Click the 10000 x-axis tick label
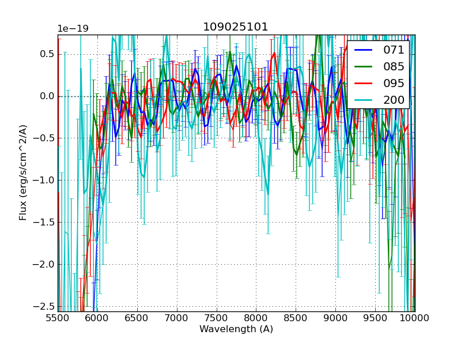461x346 pixels. (x=415, y=318)
